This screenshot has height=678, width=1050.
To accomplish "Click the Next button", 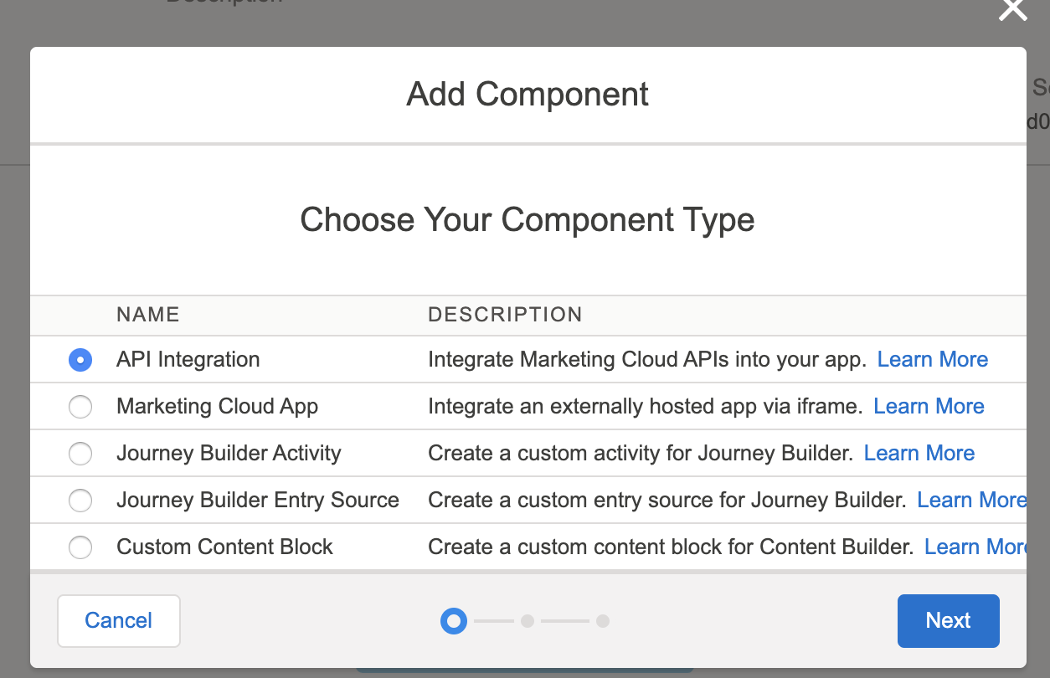I will 948,620.
